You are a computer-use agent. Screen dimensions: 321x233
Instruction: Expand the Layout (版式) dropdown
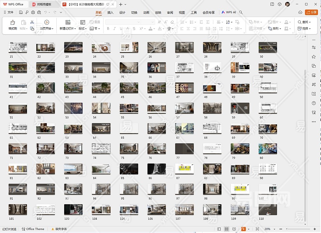[x=82, y=29]
